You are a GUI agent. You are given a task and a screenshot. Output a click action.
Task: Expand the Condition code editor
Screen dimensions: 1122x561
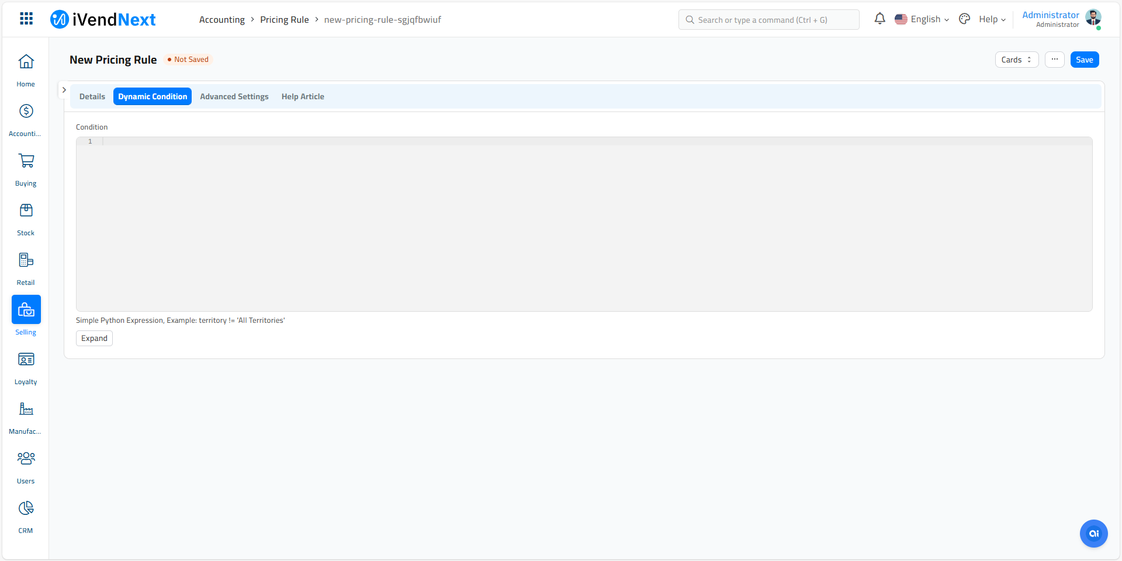(94, 339)
